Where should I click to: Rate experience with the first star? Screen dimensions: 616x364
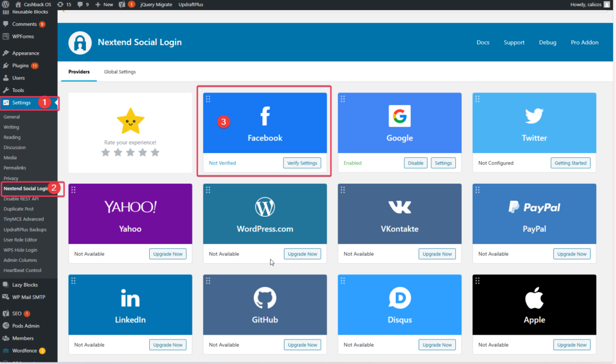coord(105,152)
